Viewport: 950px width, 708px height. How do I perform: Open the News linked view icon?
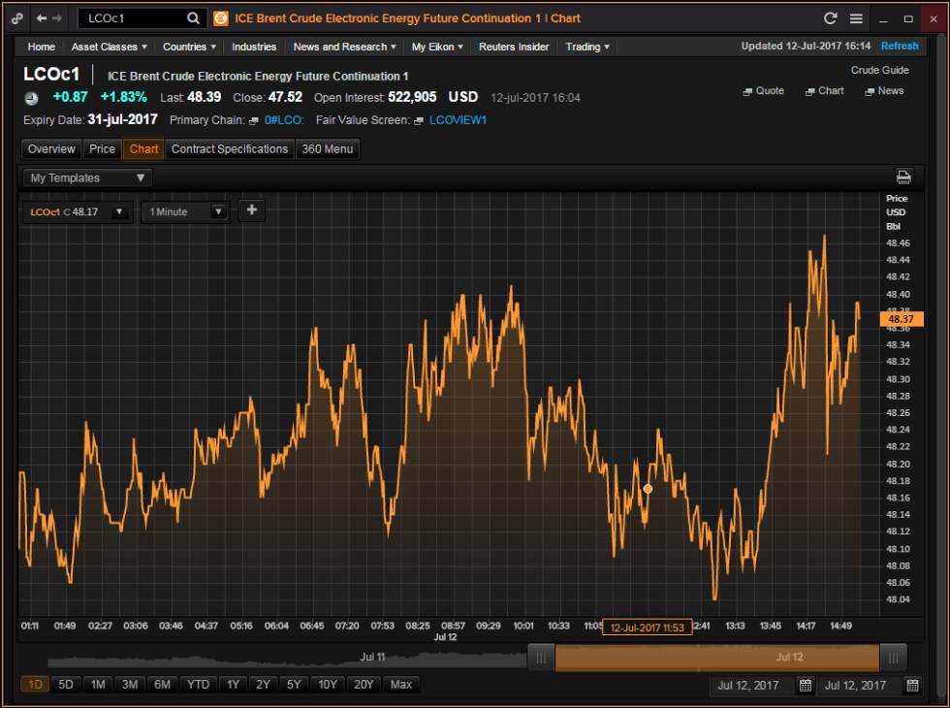point(870,91)
